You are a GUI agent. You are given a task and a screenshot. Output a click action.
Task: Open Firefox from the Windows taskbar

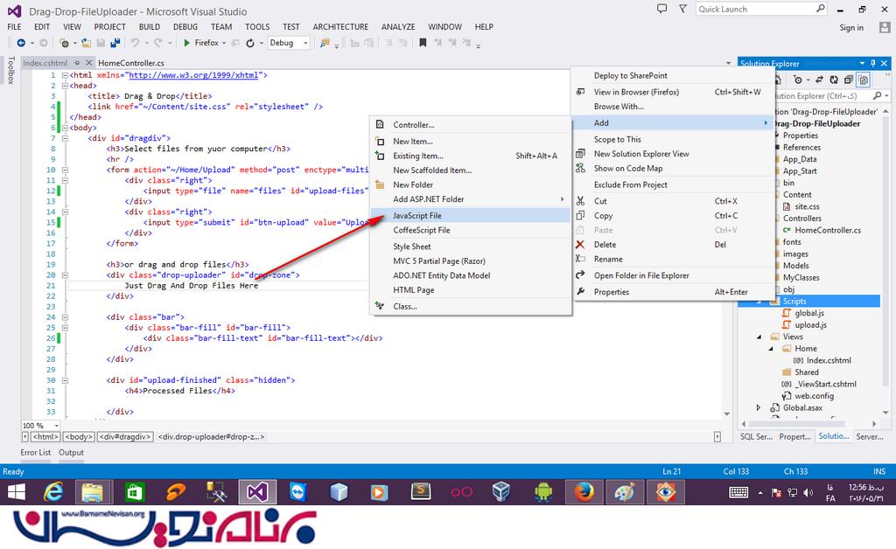(x=583, y=492)
